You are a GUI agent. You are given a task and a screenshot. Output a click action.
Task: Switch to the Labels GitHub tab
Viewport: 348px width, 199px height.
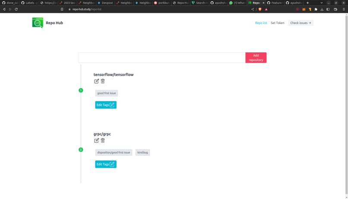pyautogui.click(x=29, y=3)
